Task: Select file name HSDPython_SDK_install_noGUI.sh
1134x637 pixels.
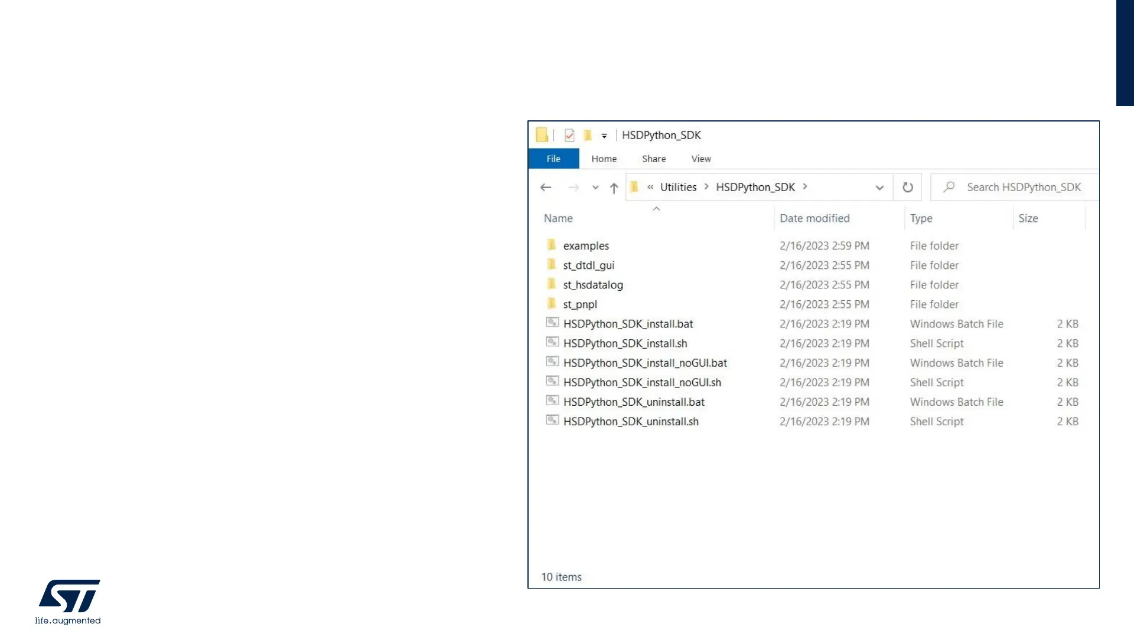Action: (x=642, y=382)
